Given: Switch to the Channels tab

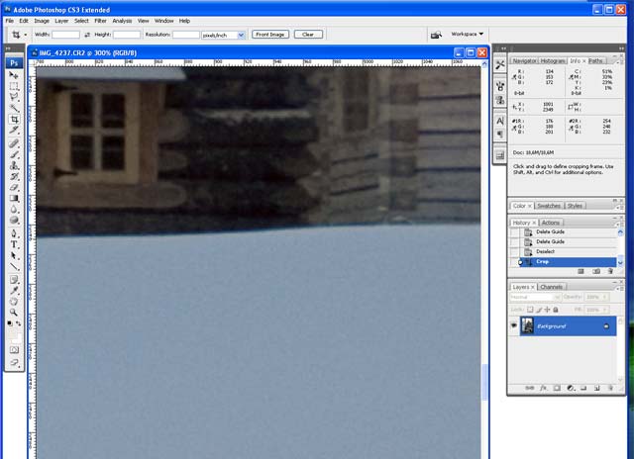Looking at the screenshot, I should pyautogui.click(x=552, y=287).
